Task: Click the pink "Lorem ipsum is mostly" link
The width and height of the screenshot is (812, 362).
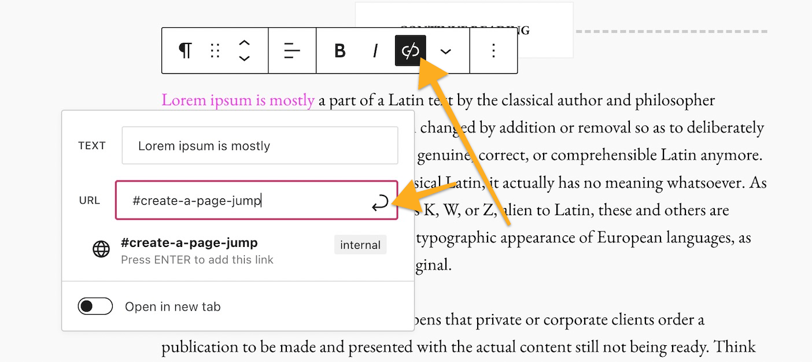Action: click(x=238, y=100)
